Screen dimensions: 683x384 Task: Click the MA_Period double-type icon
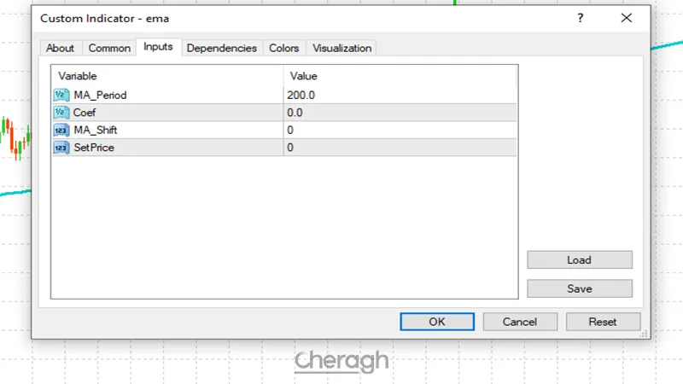pos(61,95)
